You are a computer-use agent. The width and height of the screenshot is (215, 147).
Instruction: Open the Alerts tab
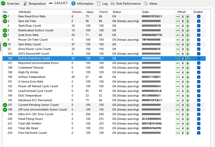151,3
